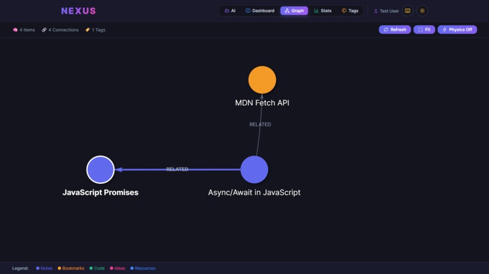This screenshot has height=274, width=489.
Task: Click the RELATED label toward JavaScript Promises
Action: (x=177, y=169)
